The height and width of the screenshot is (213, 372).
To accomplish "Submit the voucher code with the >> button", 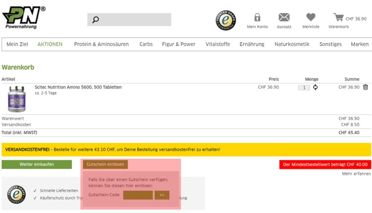I will (162, 195).
